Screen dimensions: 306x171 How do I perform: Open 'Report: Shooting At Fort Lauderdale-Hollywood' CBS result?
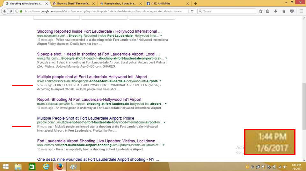(x=89, y=100)
